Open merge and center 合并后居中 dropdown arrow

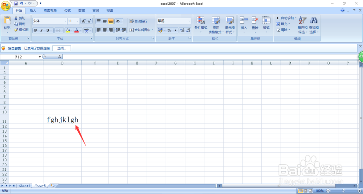point(152,30)
